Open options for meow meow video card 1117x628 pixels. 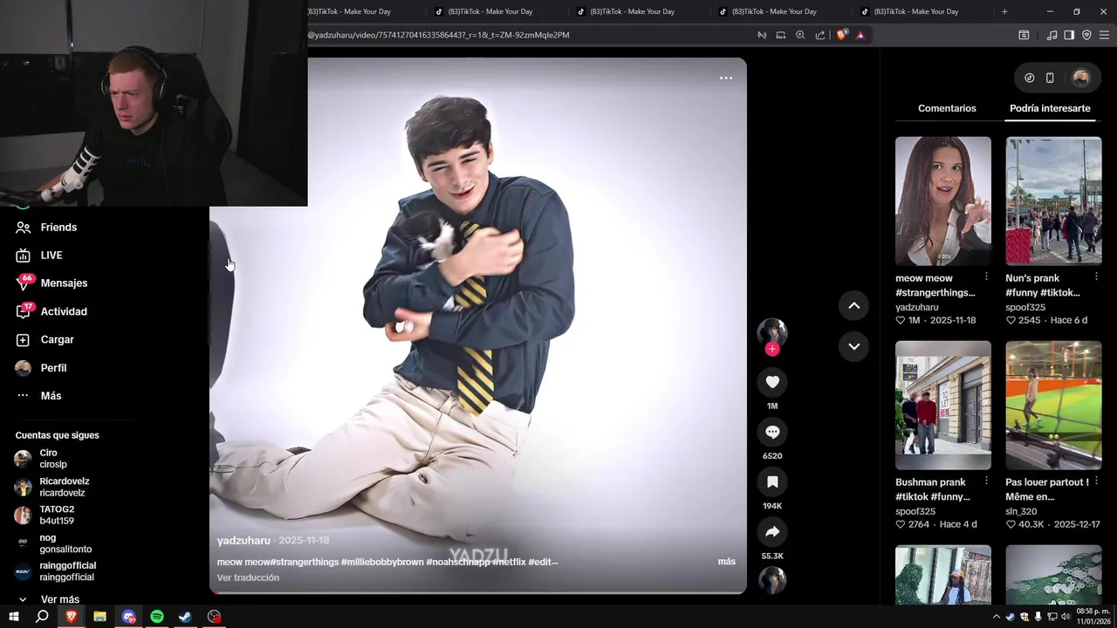(x=986, y=276)
